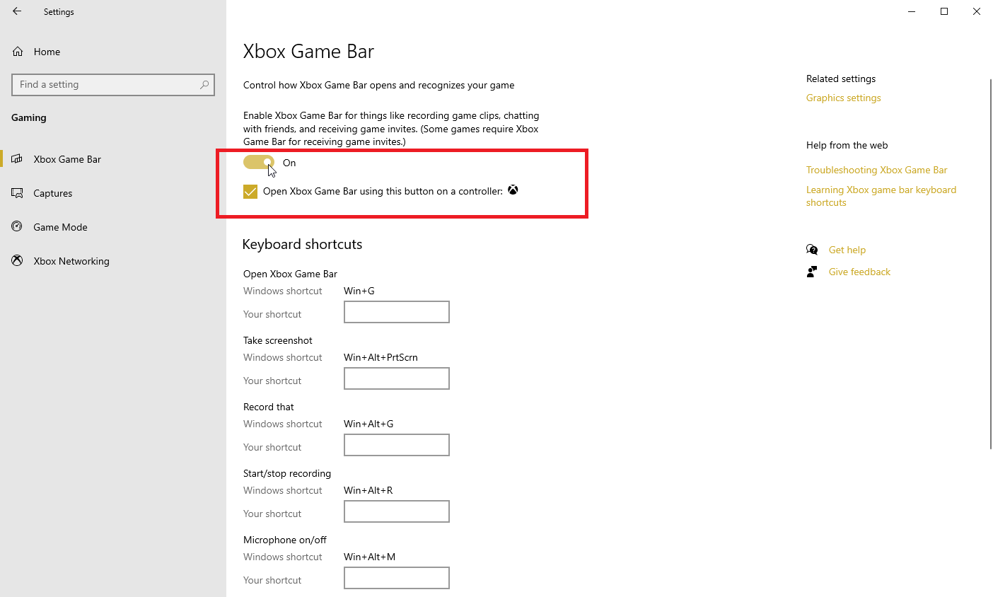Click the Xbox controller button logo
993x597 pixels.
[x=513, y=190]
